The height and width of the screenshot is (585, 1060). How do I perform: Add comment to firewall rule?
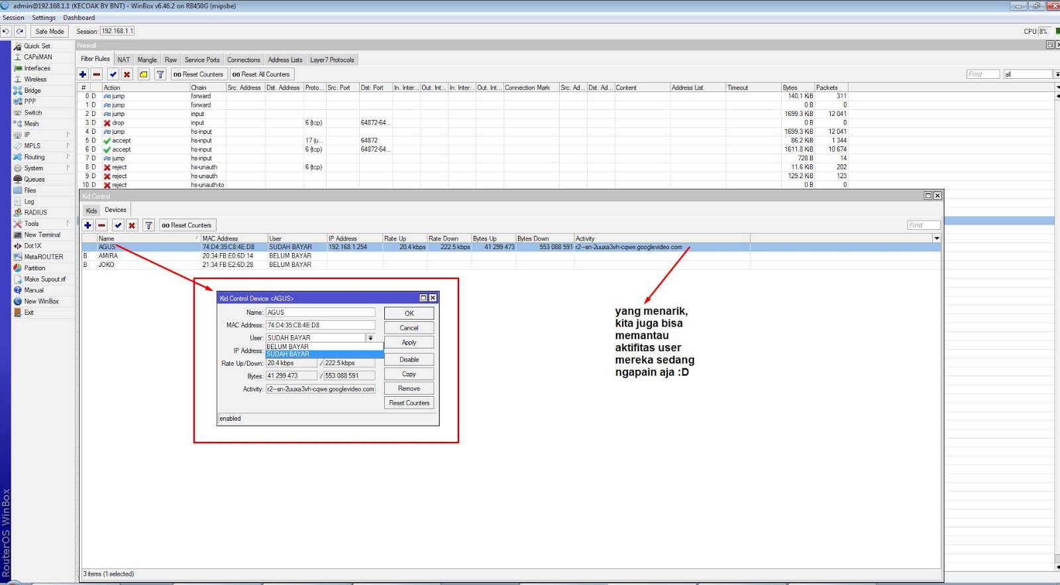point(144,74)
